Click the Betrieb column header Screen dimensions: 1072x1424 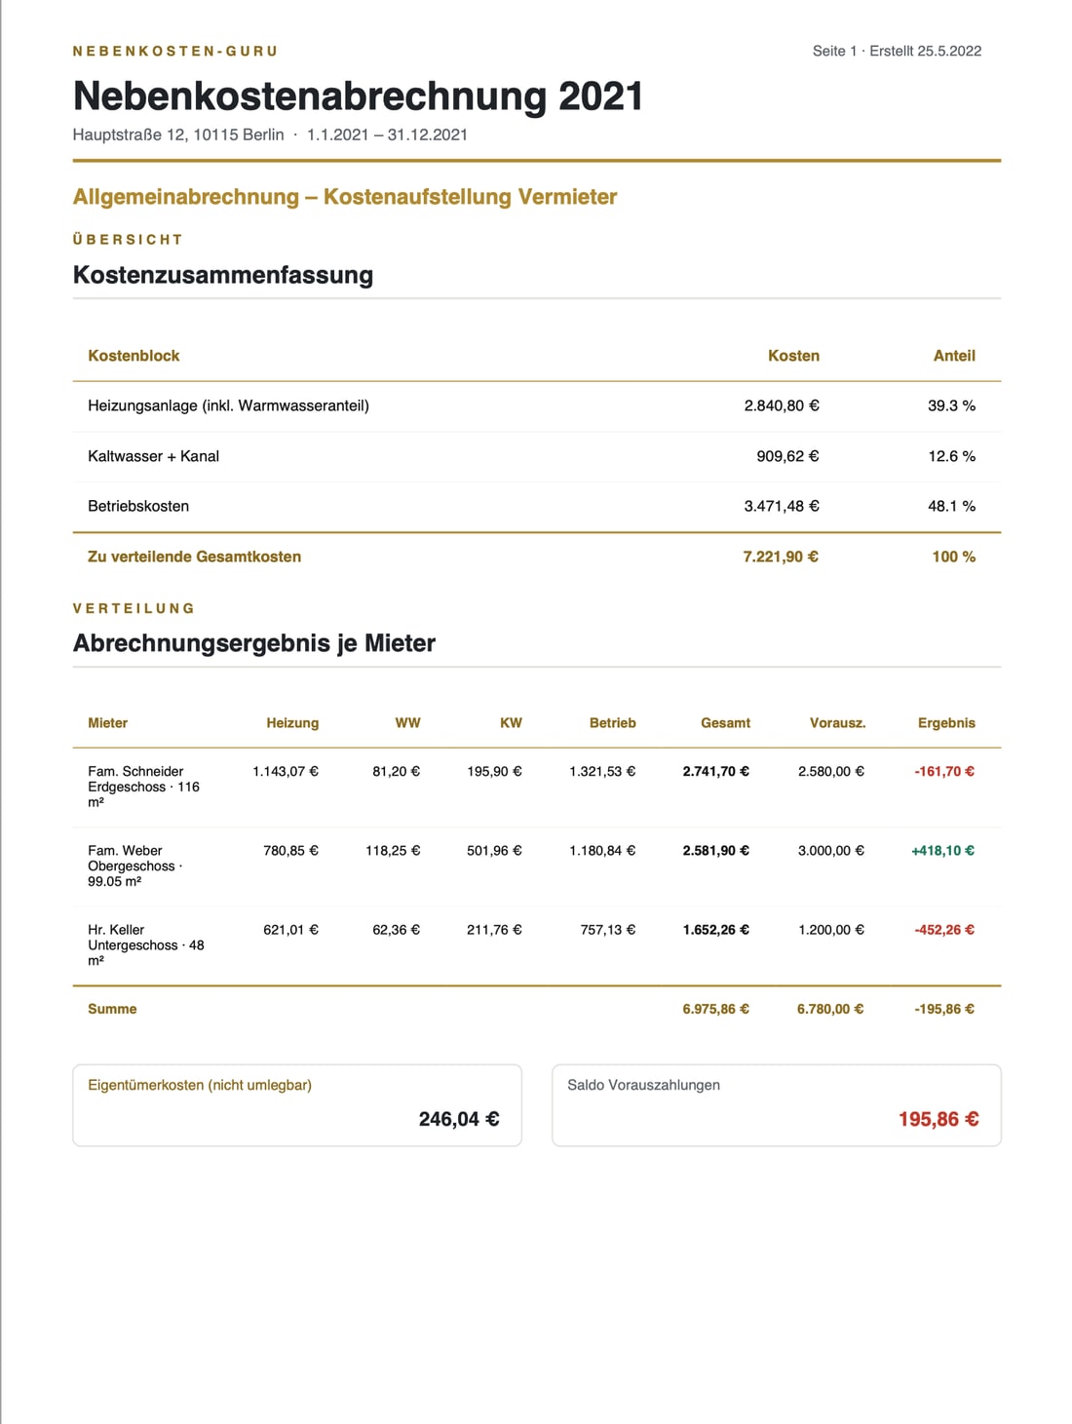pos(612,723)
